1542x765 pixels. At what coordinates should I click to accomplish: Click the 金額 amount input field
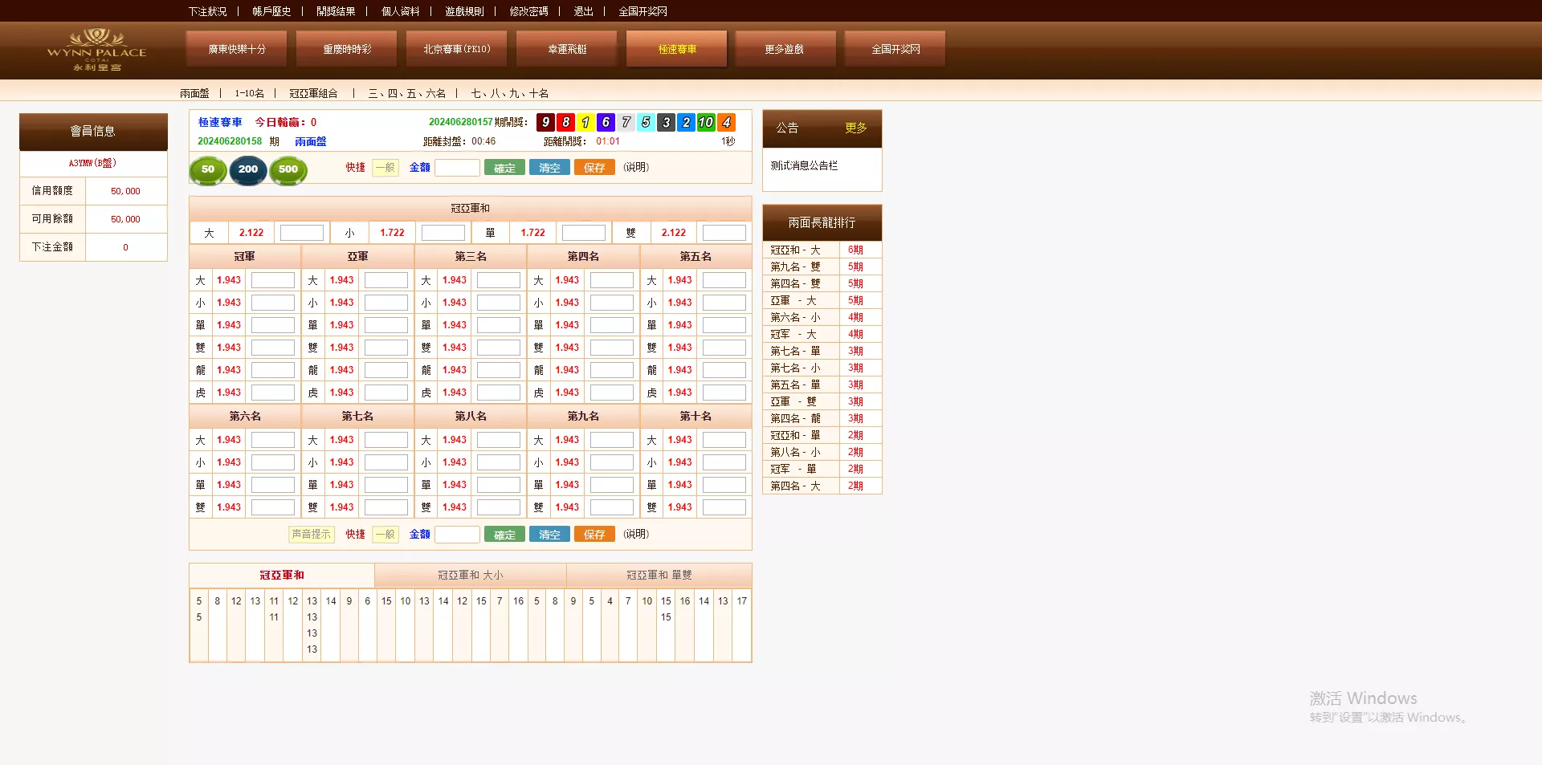tap(458, 167)
